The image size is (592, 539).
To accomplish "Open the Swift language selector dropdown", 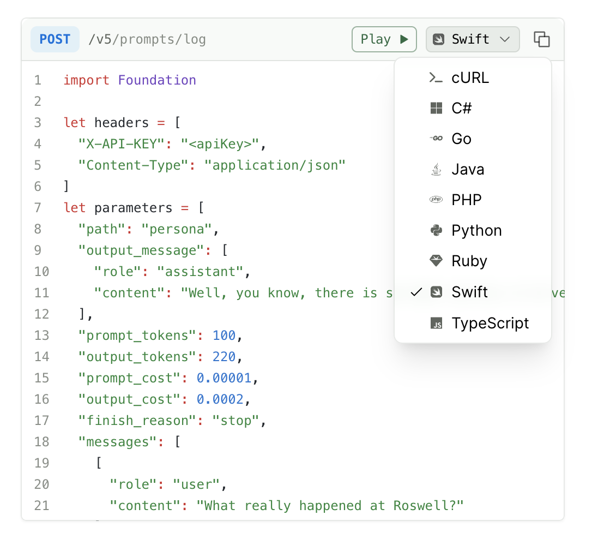I will pos(472,39).
